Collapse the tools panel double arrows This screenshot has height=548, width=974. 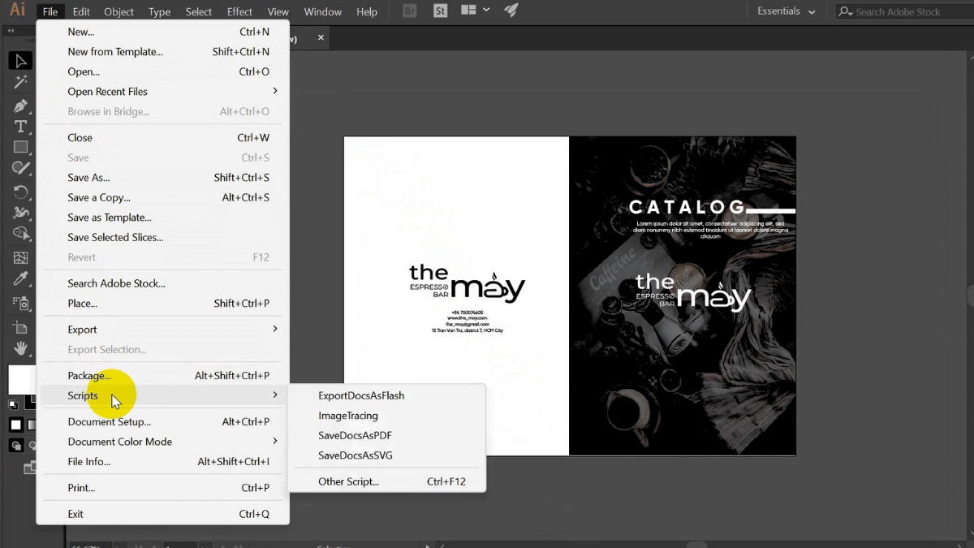coord(11,31)
